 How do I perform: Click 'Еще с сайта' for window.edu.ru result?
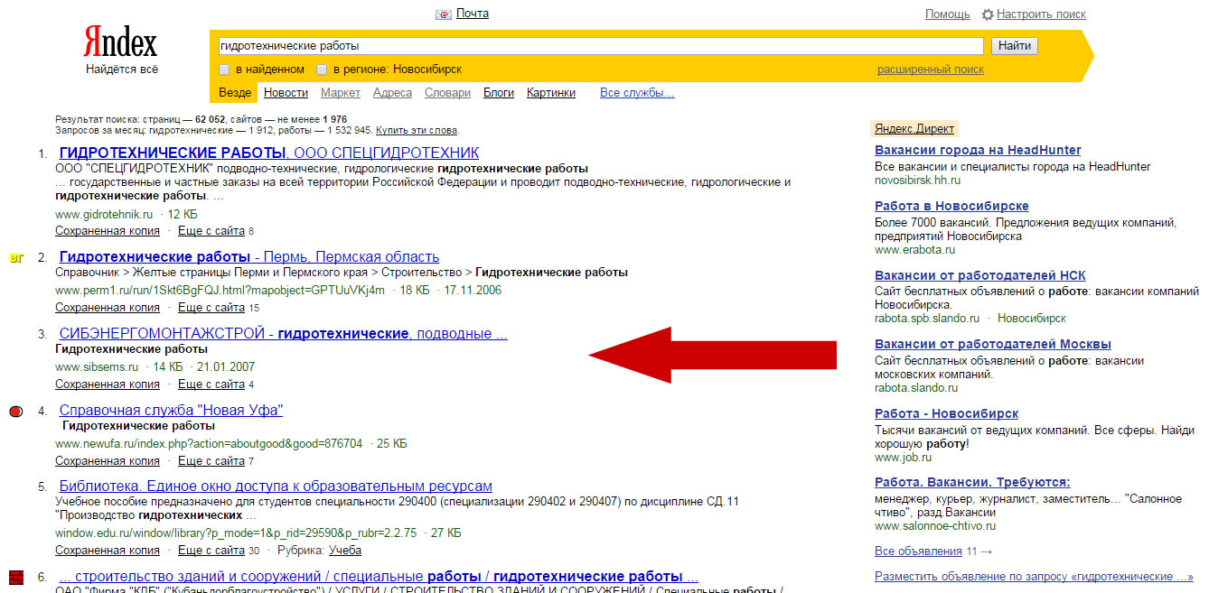coord(211,551)
